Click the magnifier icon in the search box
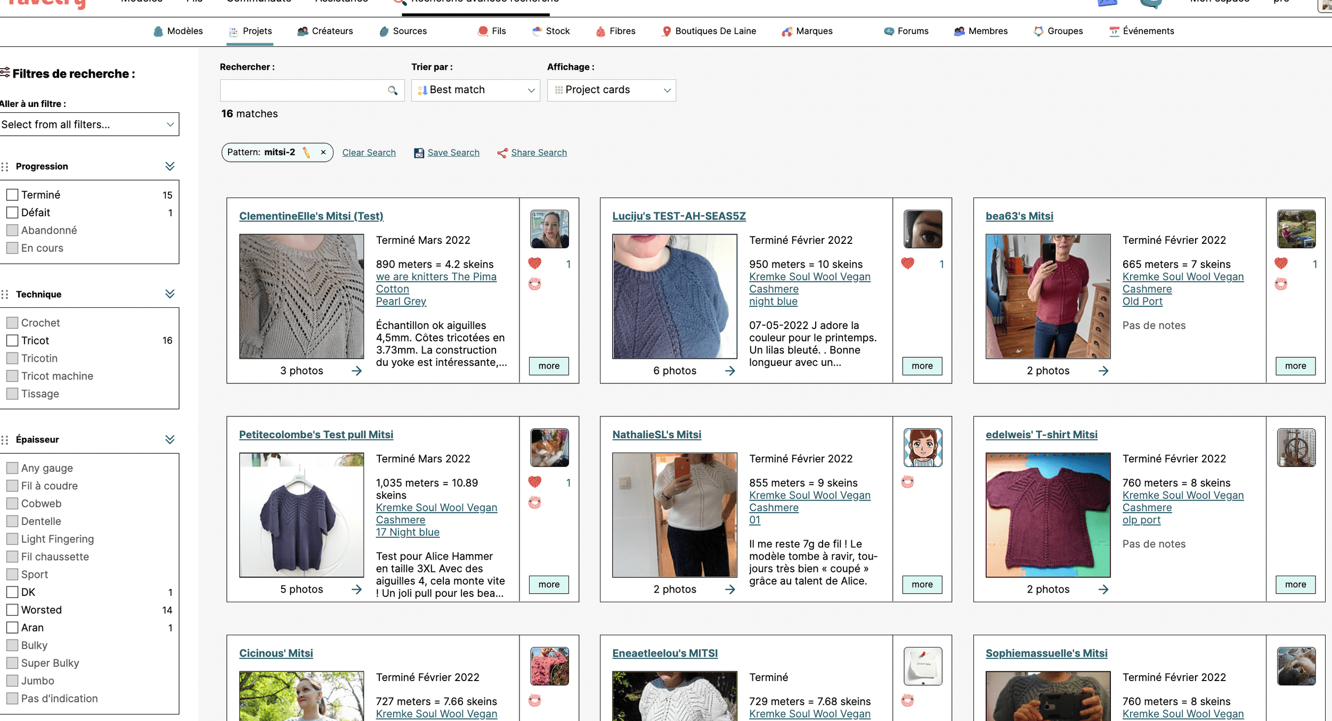This screenshot has width=1332, height=721. [393, 91]
